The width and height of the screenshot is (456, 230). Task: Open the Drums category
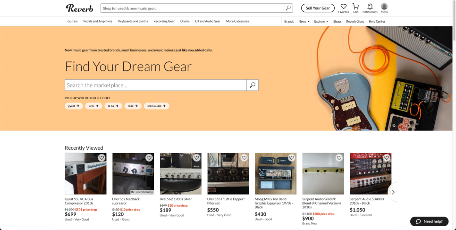tap(185, 21)
